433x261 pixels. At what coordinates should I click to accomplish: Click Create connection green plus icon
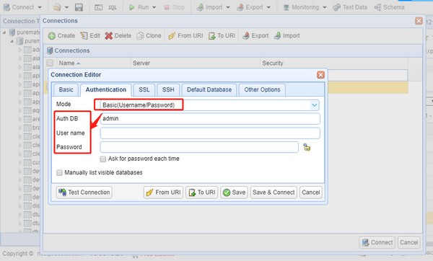(x=52, y=36)
